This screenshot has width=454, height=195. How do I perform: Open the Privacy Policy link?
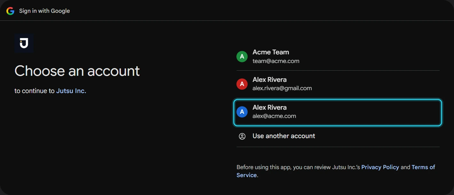(380, 167)
